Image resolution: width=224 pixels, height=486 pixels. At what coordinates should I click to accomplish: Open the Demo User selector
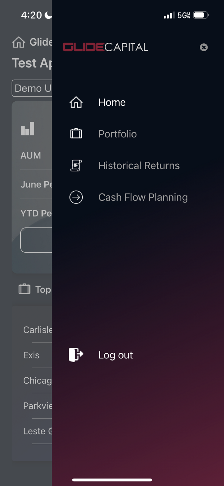pyautogui.click(x=32, y=88)
